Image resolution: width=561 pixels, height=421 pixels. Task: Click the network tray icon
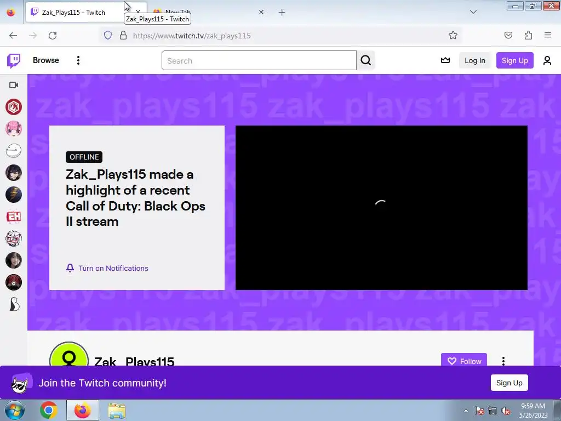[x=493, y=411]
